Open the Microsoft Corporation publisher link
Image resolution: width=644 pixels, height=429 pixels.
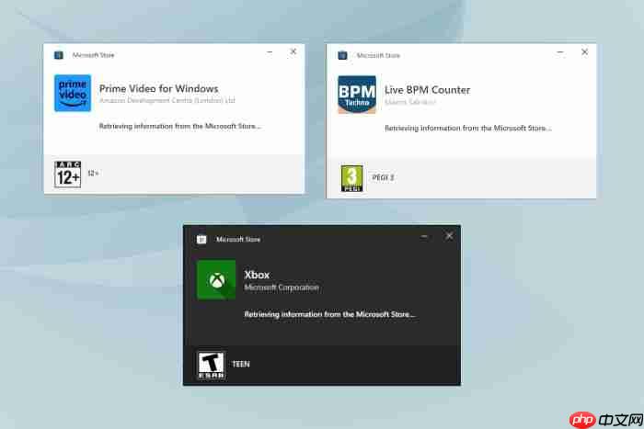point(282,288)
